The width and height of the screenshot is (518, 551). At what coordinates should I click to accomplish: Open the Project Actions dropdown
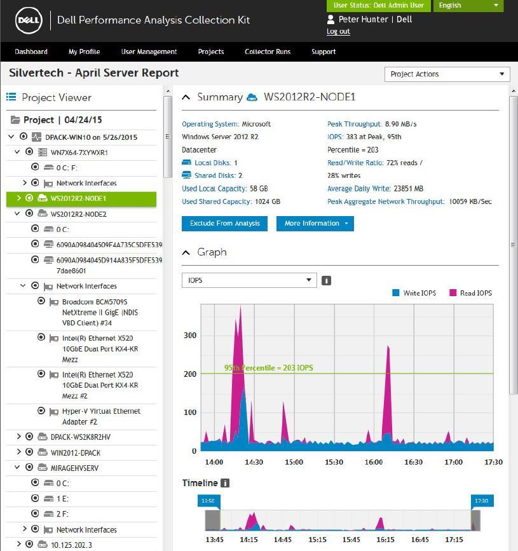click(447, 74)
